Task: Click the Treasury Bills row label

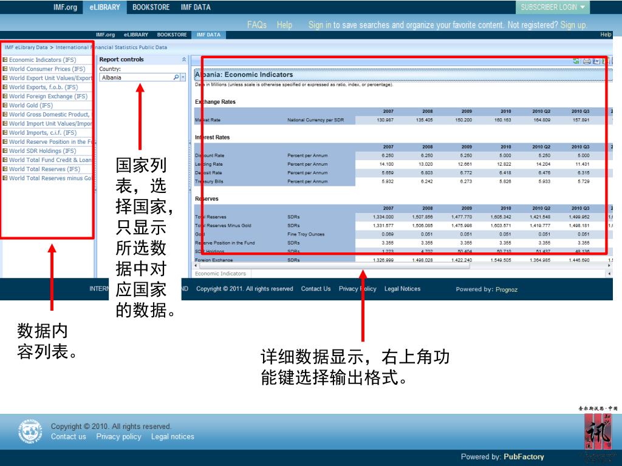Action: [x=209, y=181]
